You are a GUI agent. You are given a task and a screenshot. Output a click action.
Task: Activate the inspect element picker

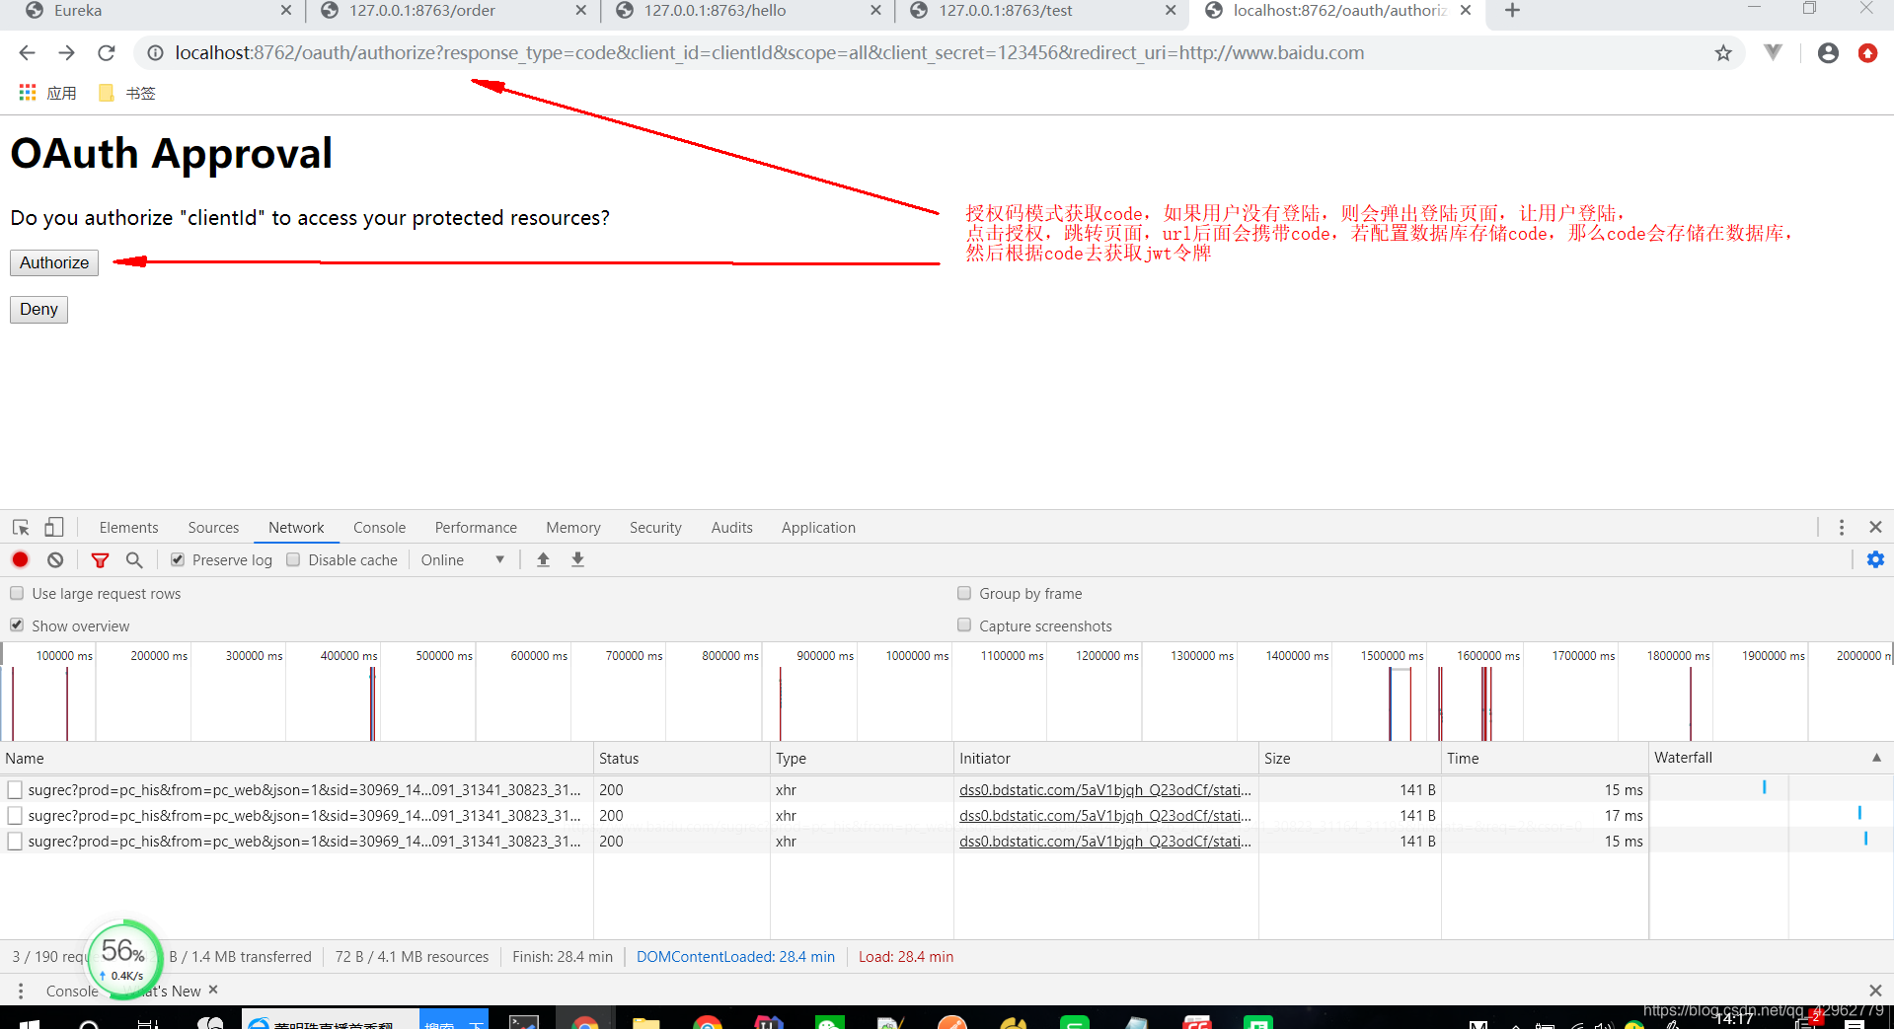[21, 528]
